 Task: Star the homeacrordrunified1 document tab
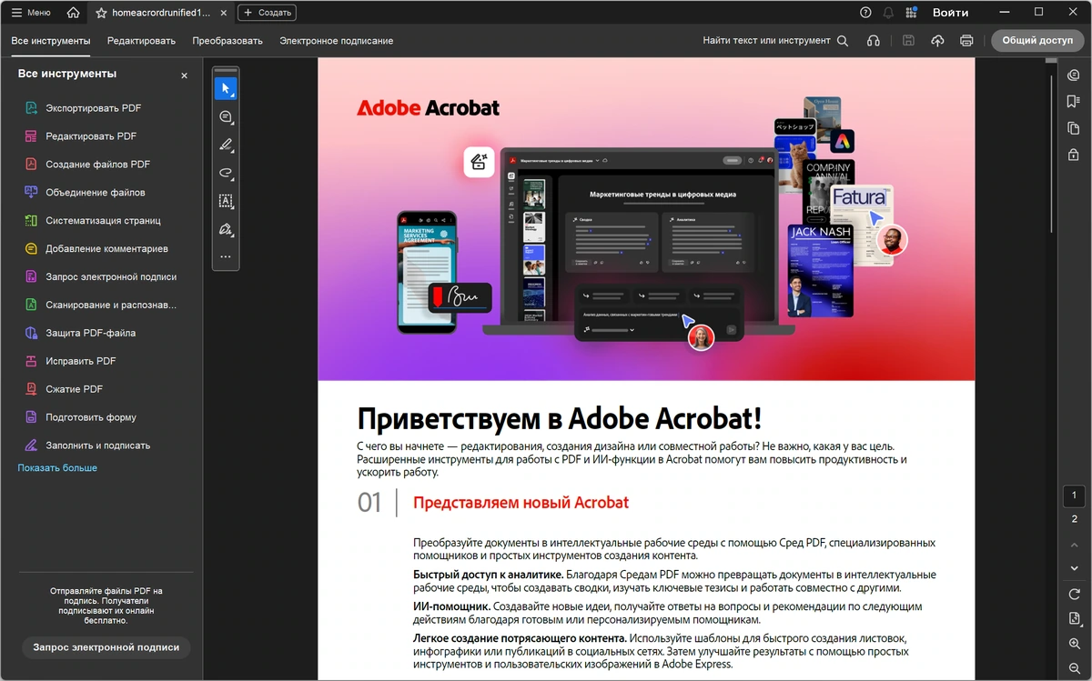[101, 13]
